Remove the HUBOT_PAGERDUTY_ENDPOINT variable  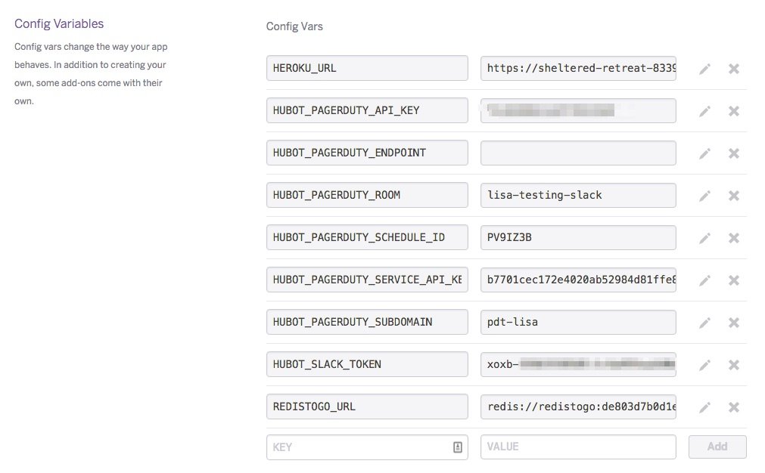(733, 153)
